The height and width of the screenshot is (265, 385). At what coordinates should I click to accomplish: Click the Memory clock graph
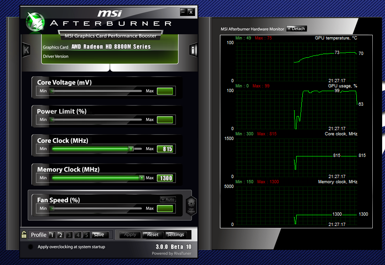click(x=296, y=205)
